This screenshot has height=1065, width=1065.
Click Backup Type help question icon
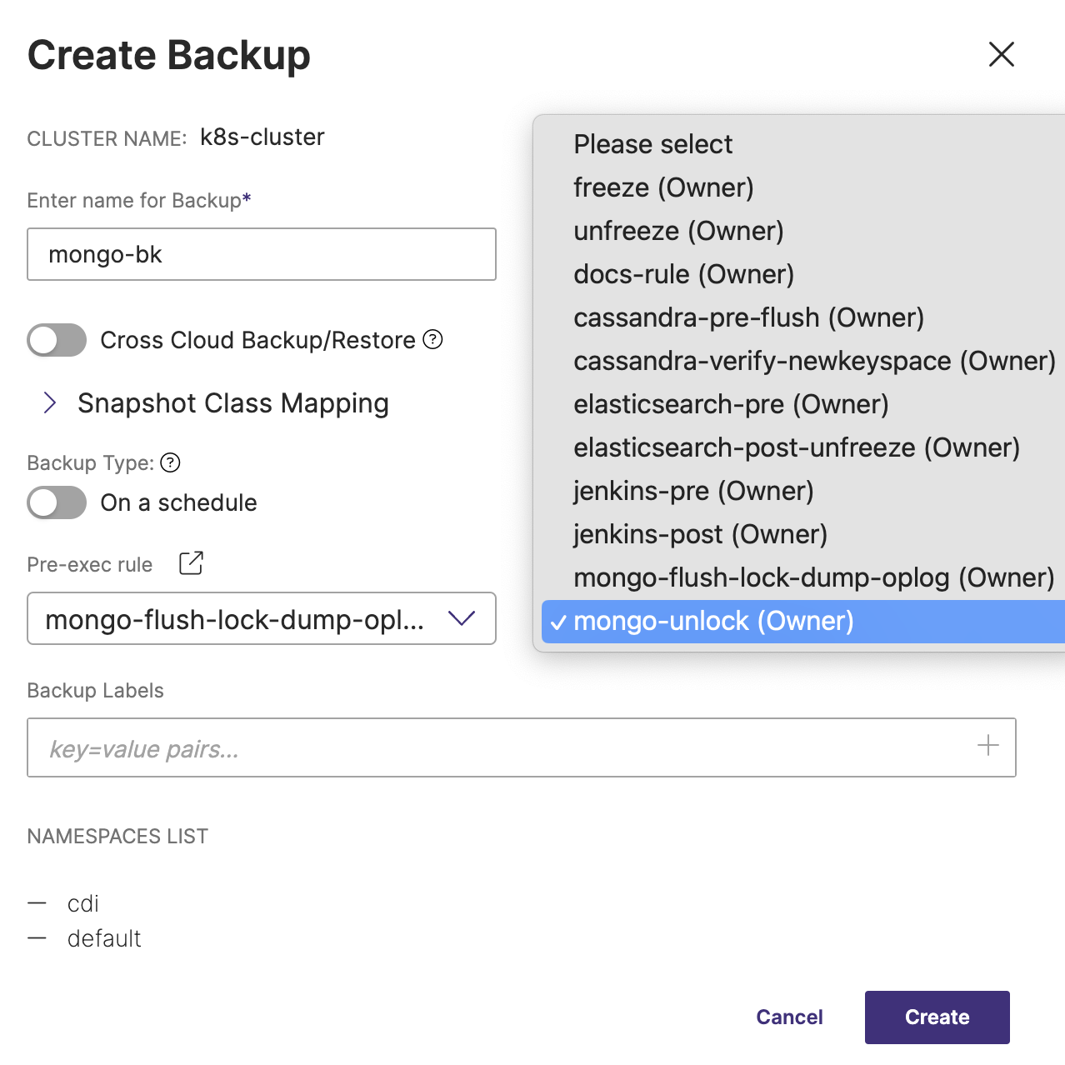click(x=170, y=462)
